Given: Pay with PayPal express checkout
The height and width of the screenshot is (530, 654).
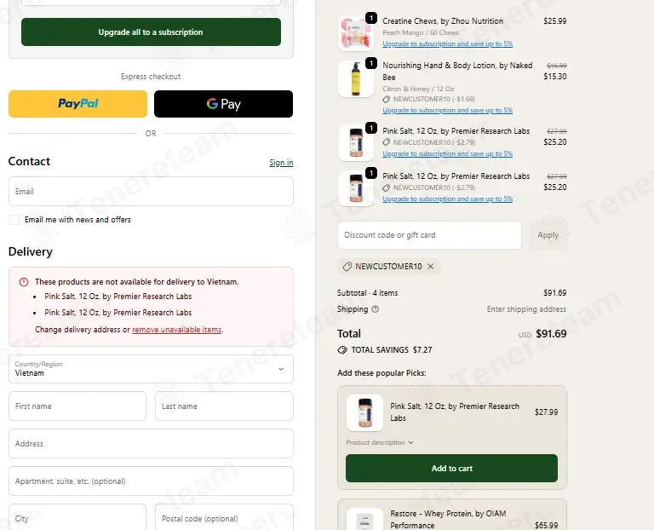Looking at the screenshot, I should [x=77, y=104].
